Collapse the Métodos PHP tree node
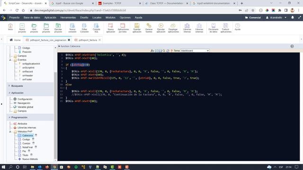 [x=10, y=132]
